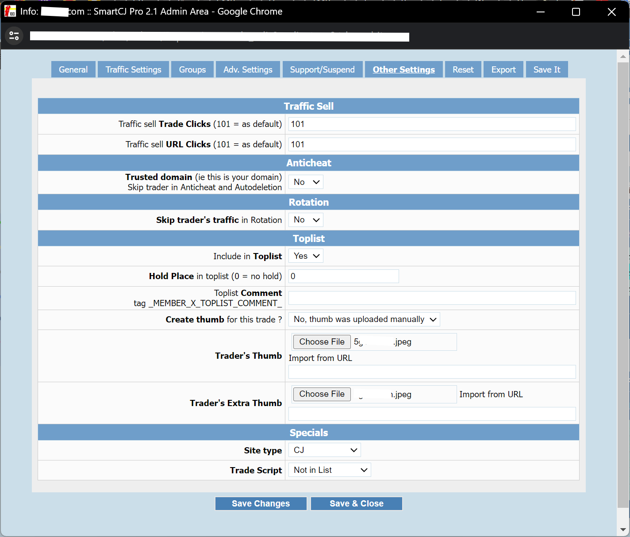
Task: Click the Save It tab
Action: pyautogui.click(x=547, y=69)
